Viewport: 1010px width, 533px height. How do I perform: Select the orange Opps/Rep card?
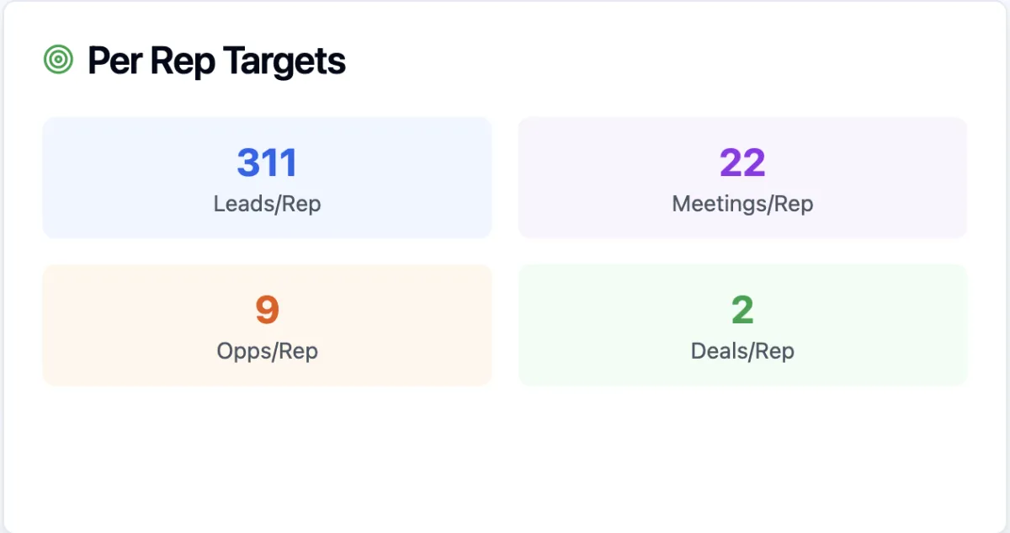tap(267, 325)
